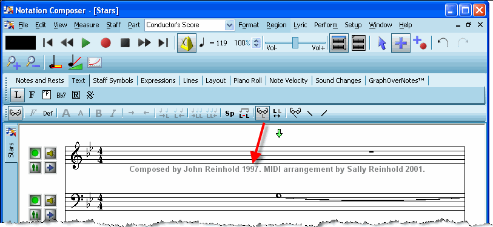Open the Piano Roll tab
This screenshot has height=227, width=493.
[248, 81]
